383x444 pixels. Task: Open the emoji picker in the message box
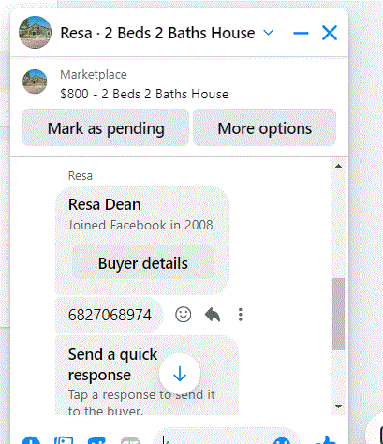(282, 440)
